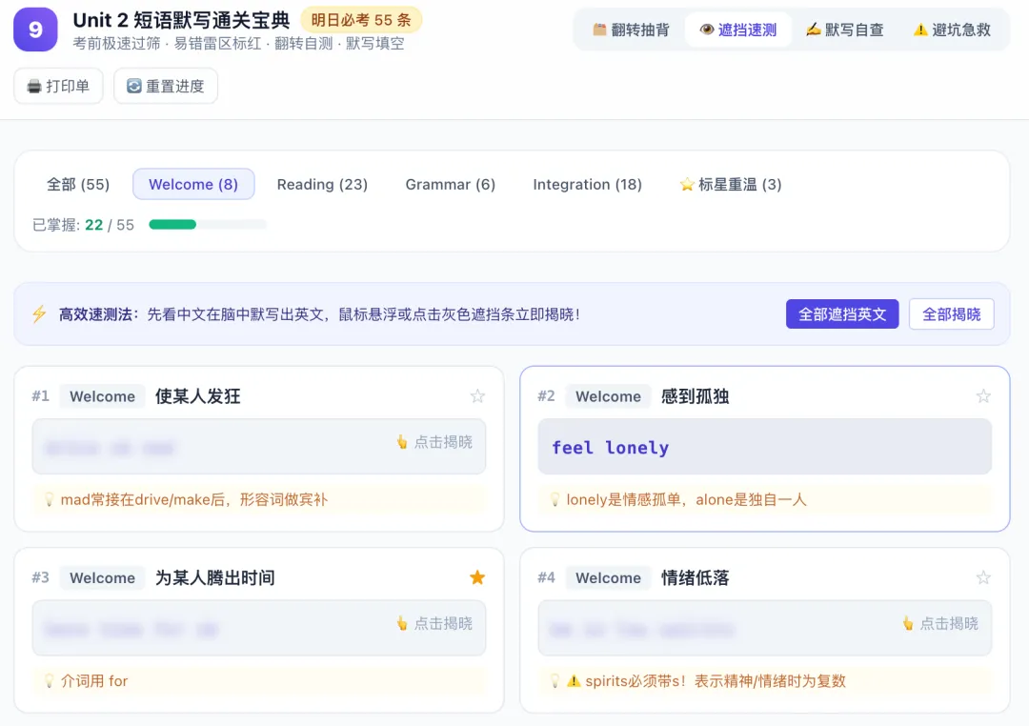Open the 翻转抽背 flip-card mode tab

(x=631, y=30)
